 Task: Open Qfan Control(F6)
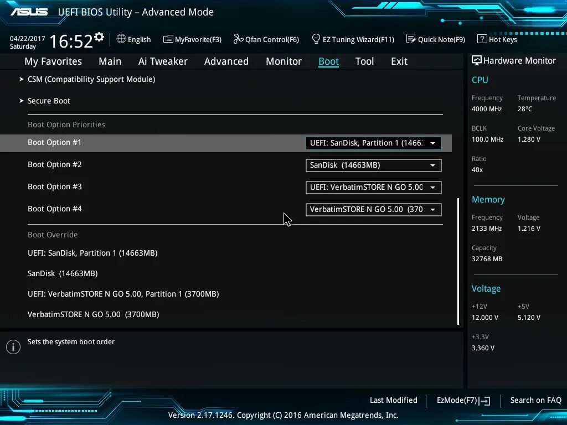tap(272, 39)
